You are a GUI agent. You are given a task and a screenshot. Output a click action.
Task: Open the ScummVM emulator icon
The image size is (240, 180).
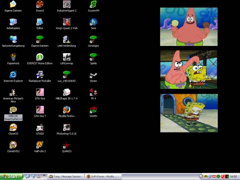[x=93, y=5]
